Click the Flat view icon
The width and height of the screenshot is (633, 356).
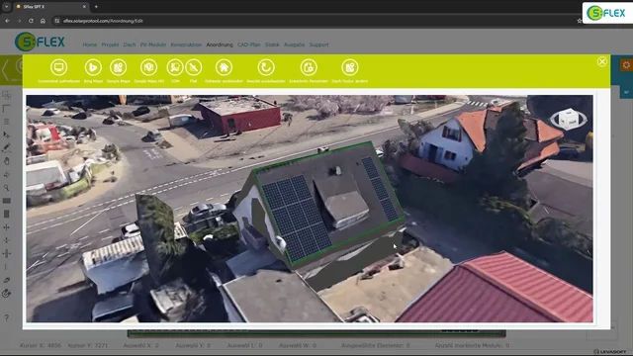coord(194,67)
